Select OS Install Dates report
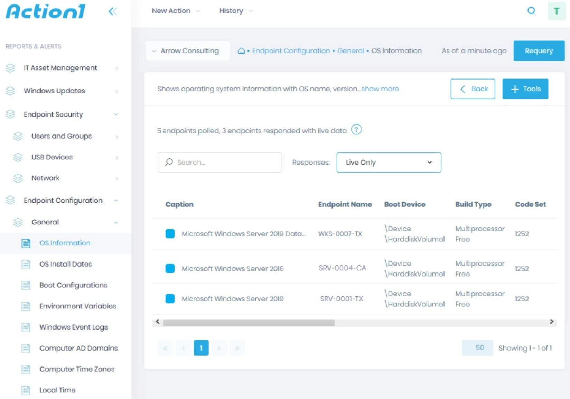This screenshot has width=570, height=399. click(66, 264)
